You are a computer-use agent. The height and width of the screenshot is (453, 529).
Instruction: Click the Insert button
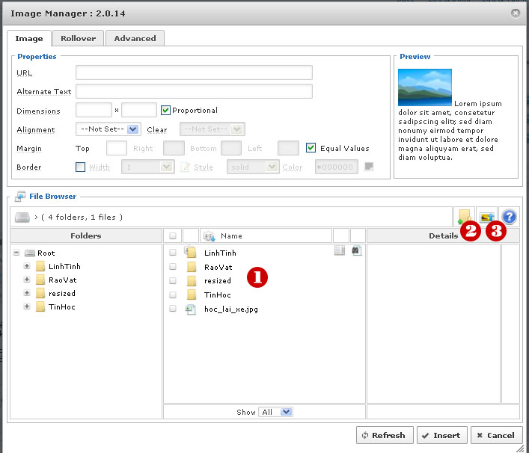(441, 435)
